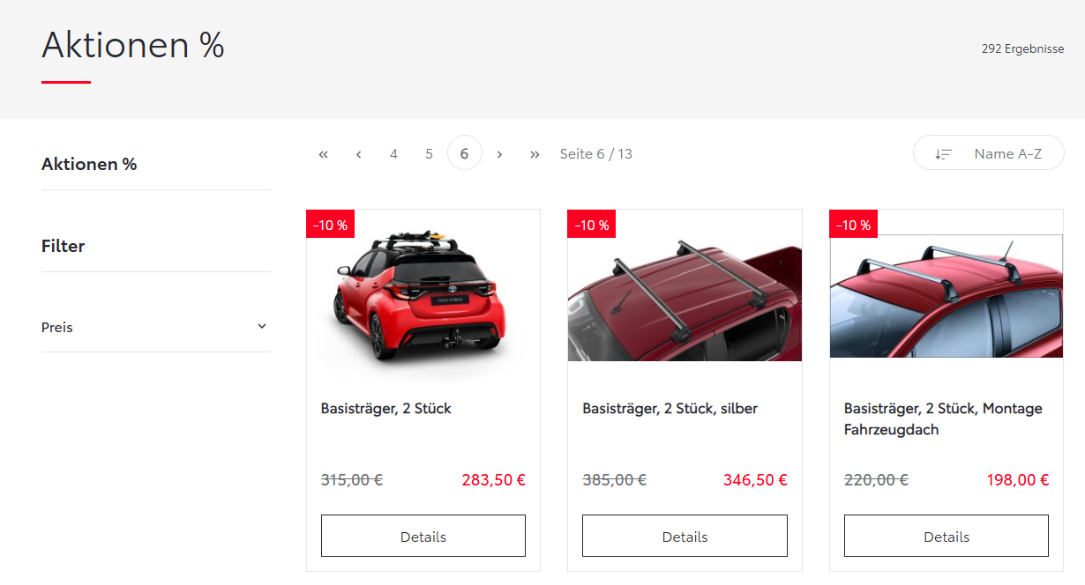Expand the Preis filter chevron
This screenshot has height=585, width=1085.
tap(262, 326)
